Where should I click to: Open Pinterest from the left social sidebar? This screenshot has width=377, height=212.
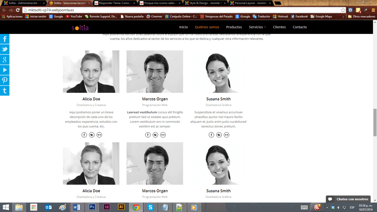click(x=4, y=80)
